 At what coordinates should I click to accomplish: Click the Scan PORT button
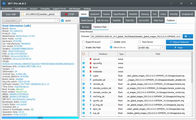click(11, 21)
